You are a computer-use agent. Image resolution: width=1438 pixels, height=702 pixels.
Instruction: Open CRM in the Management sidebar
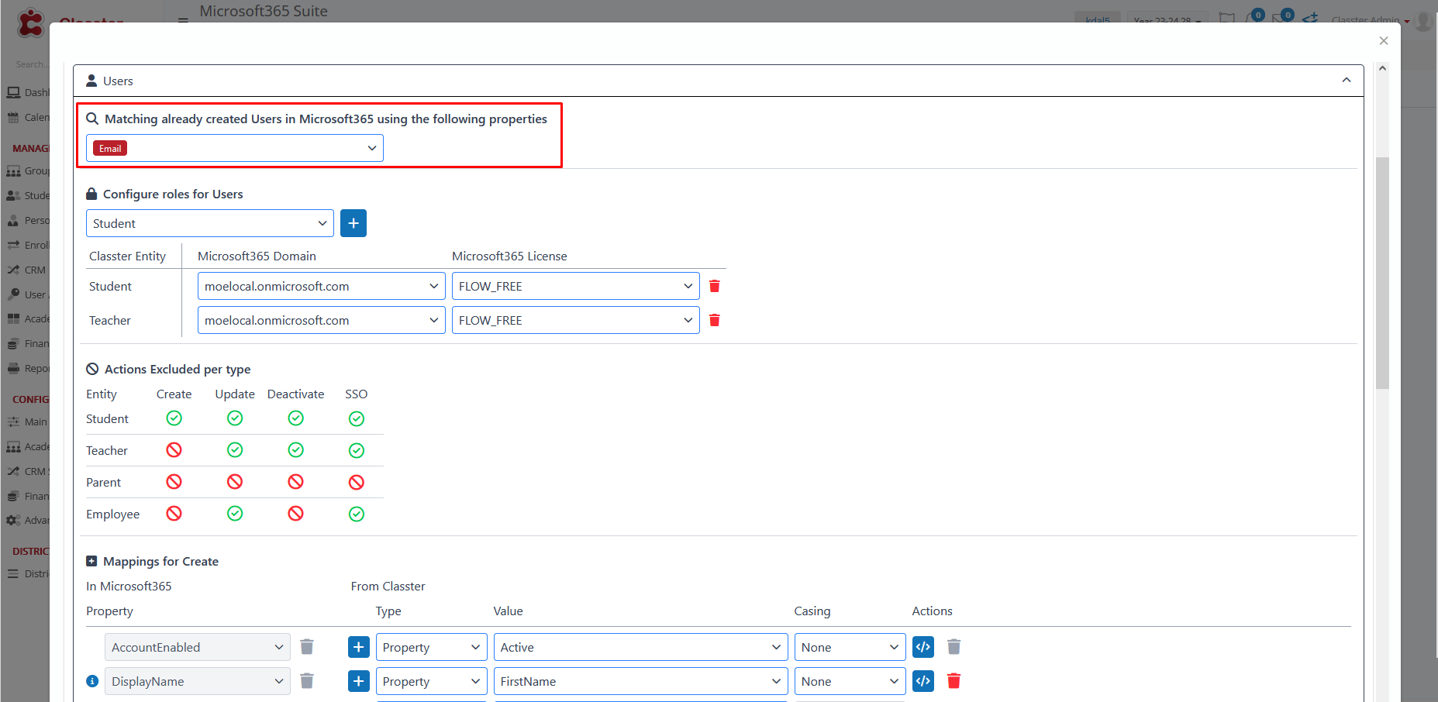point(26,270)
